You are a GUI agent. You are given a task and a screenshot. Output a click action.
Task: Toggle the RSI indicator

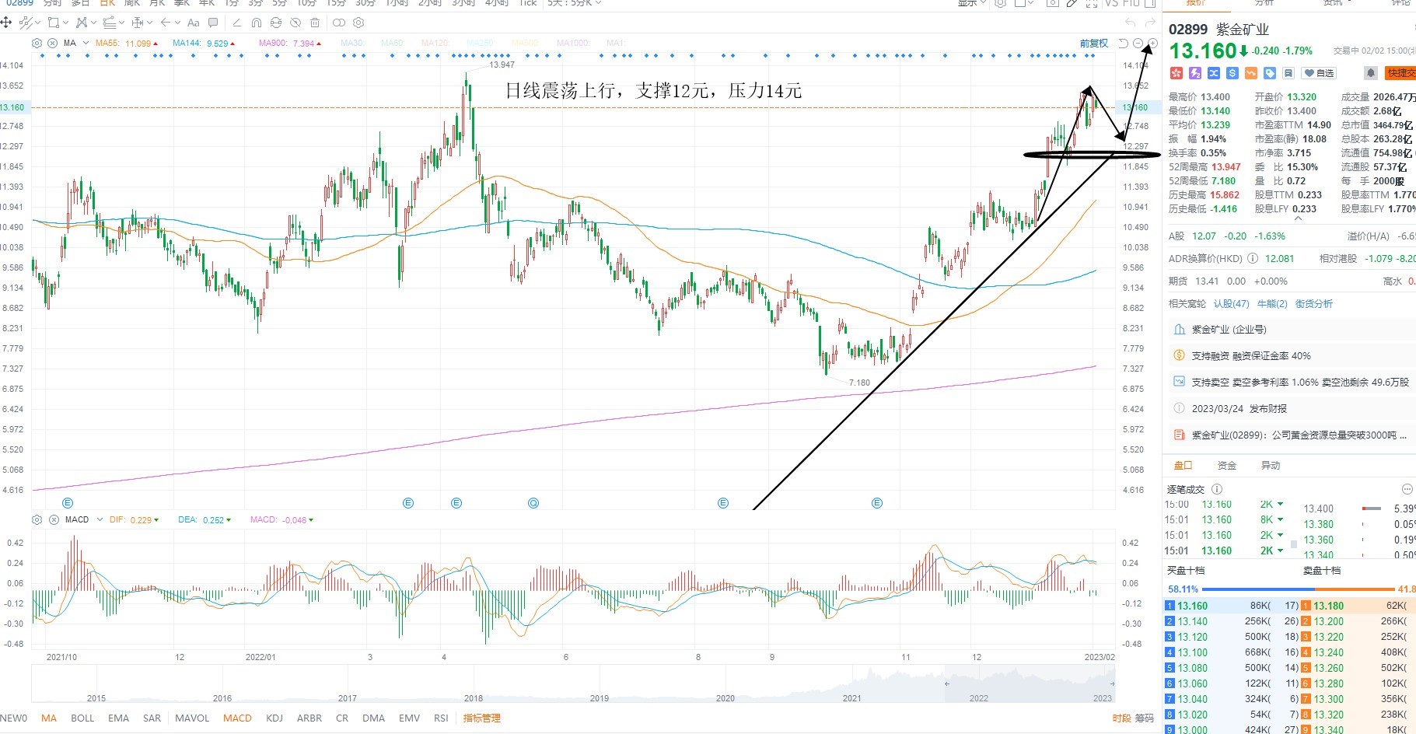(441, 718)
